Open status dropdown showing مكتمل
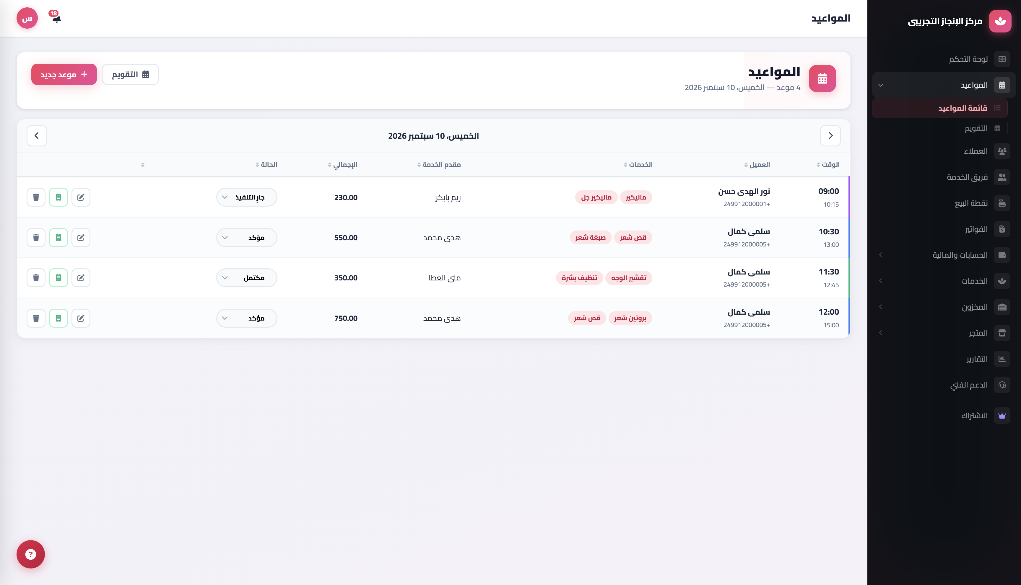 246,278
